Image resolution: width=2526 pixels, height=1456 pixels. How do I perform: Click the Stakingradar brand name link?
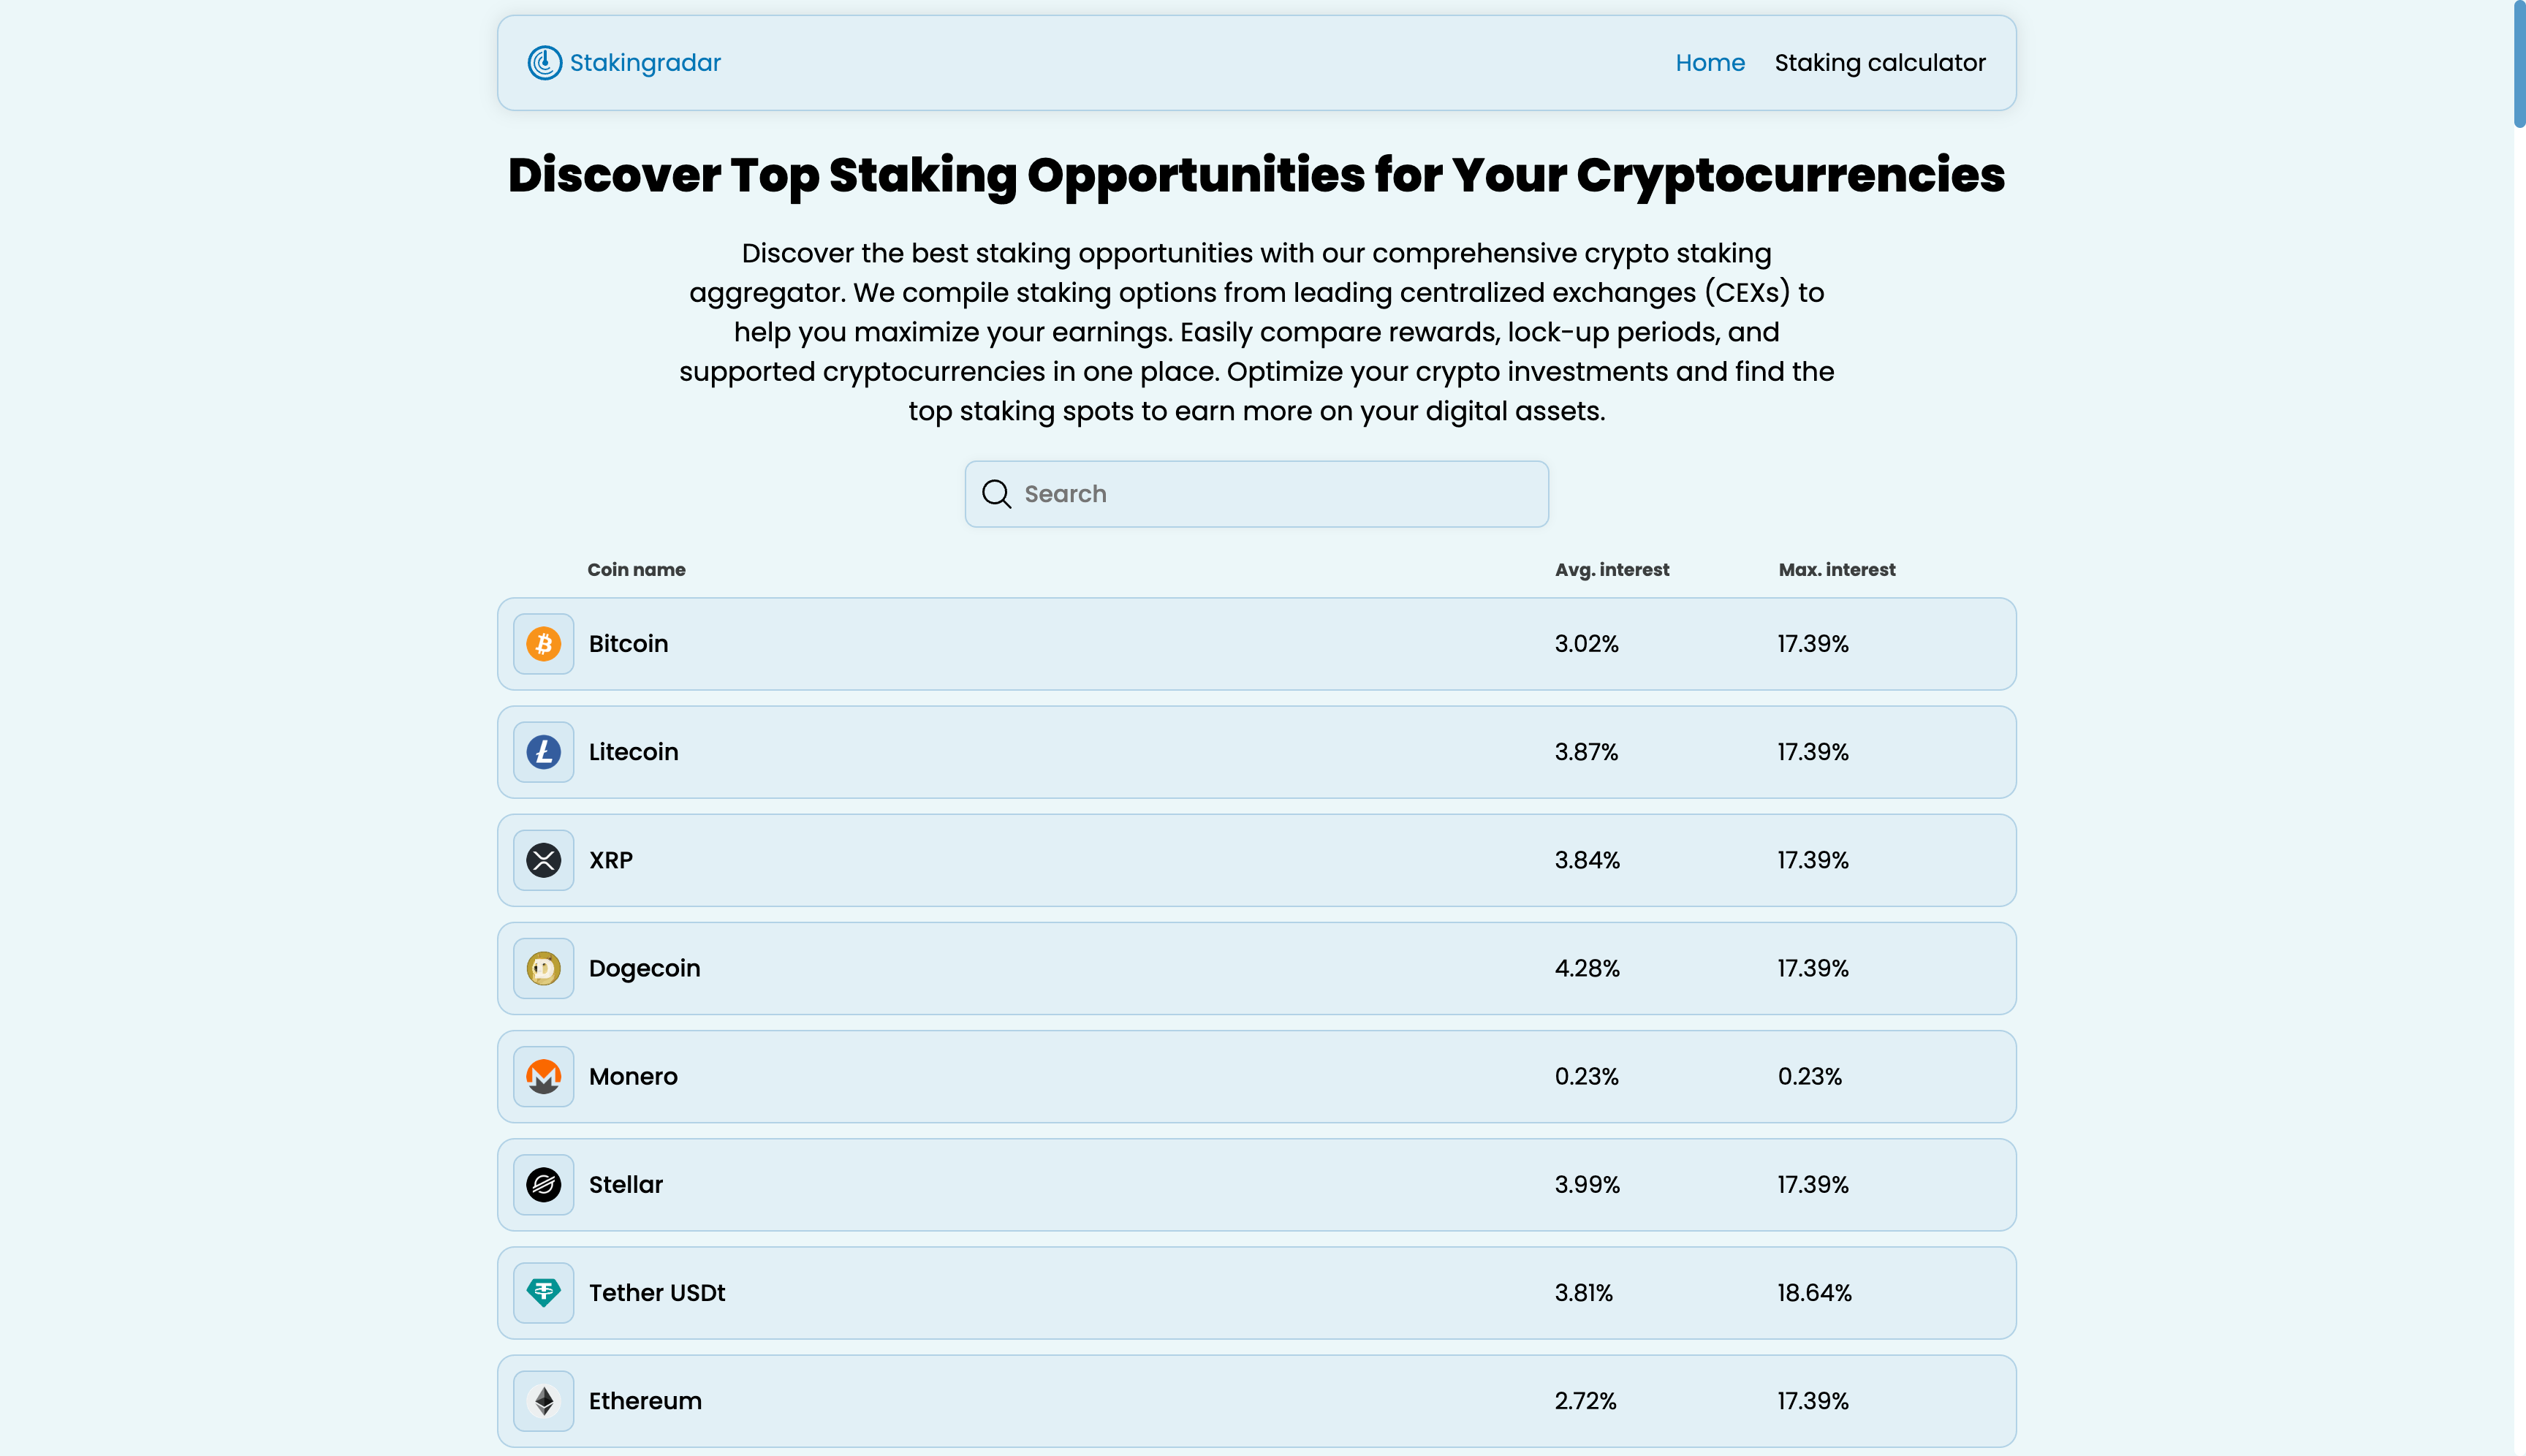click(645, 63)
